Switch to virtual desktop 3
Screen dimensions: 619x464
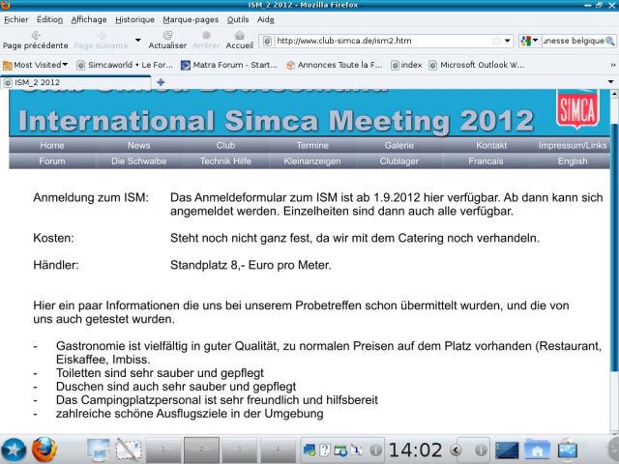pos(239,449)
